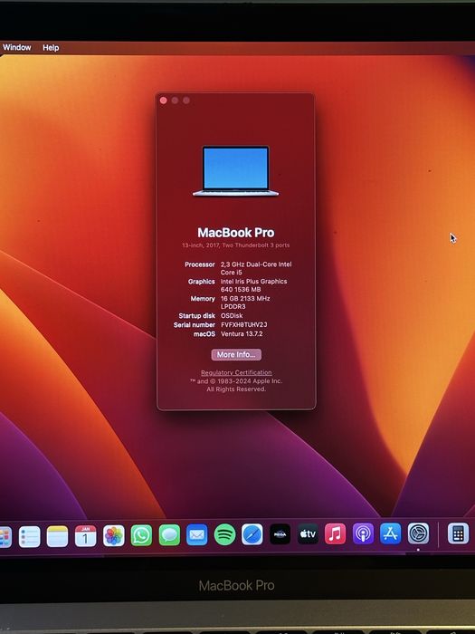Open the Regulatory Certification link
The image size is (475, 634).
tap(236, 372)
